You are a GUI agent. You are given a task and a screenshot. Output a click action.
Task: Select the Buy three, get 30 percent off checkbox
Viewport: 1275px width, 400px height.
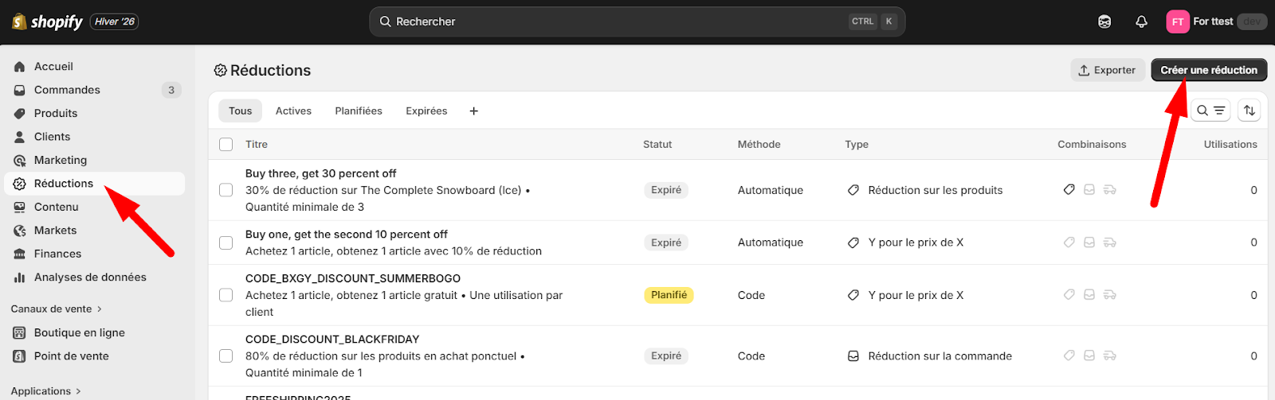click(226, 190)
